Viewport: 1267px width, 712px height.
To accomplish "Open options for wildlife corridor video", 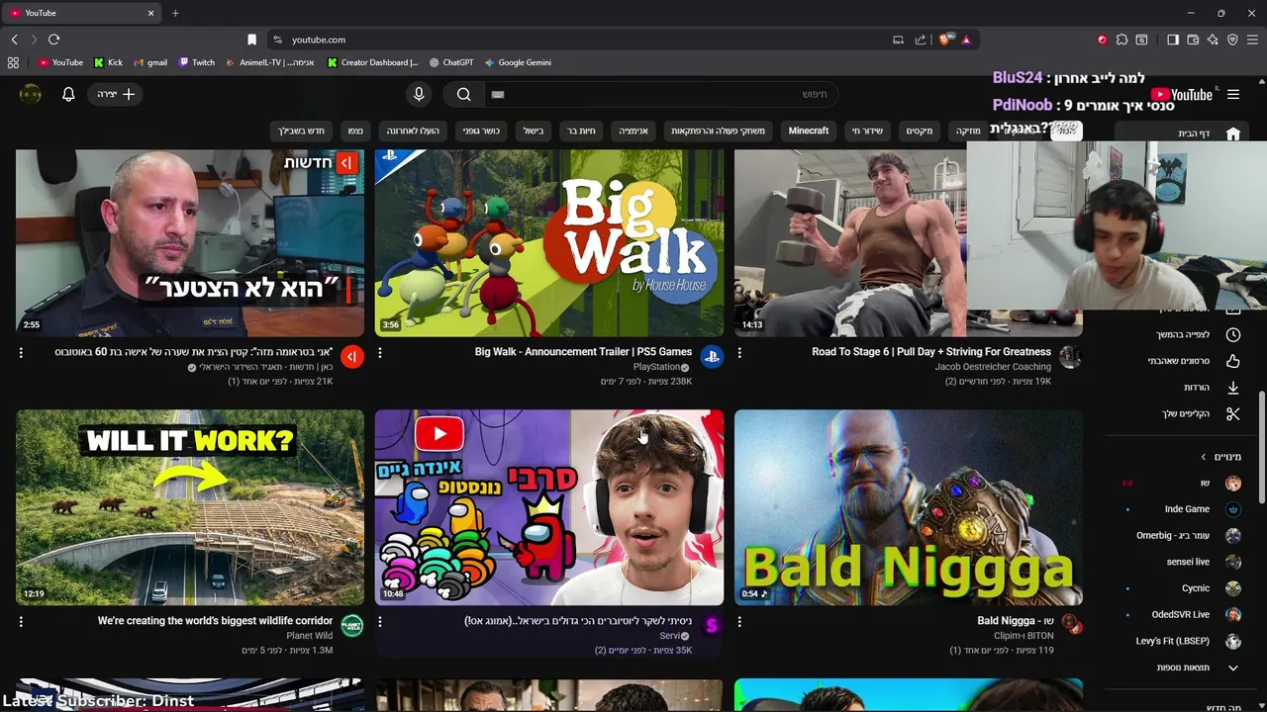I will tap(21, 622).
